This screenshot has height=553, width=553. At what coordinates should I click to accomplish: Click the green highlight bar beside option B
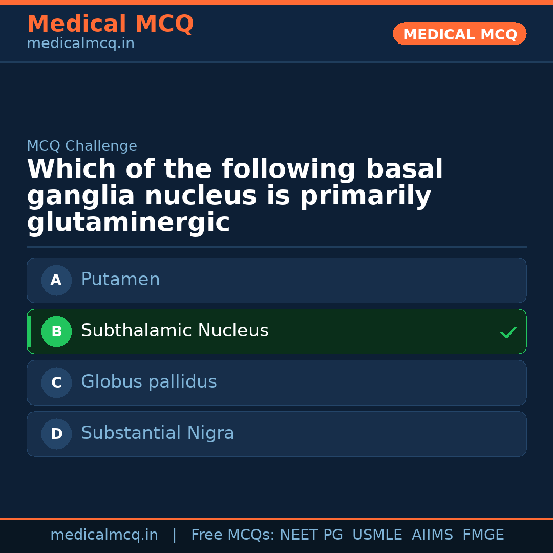pos(29,331)
